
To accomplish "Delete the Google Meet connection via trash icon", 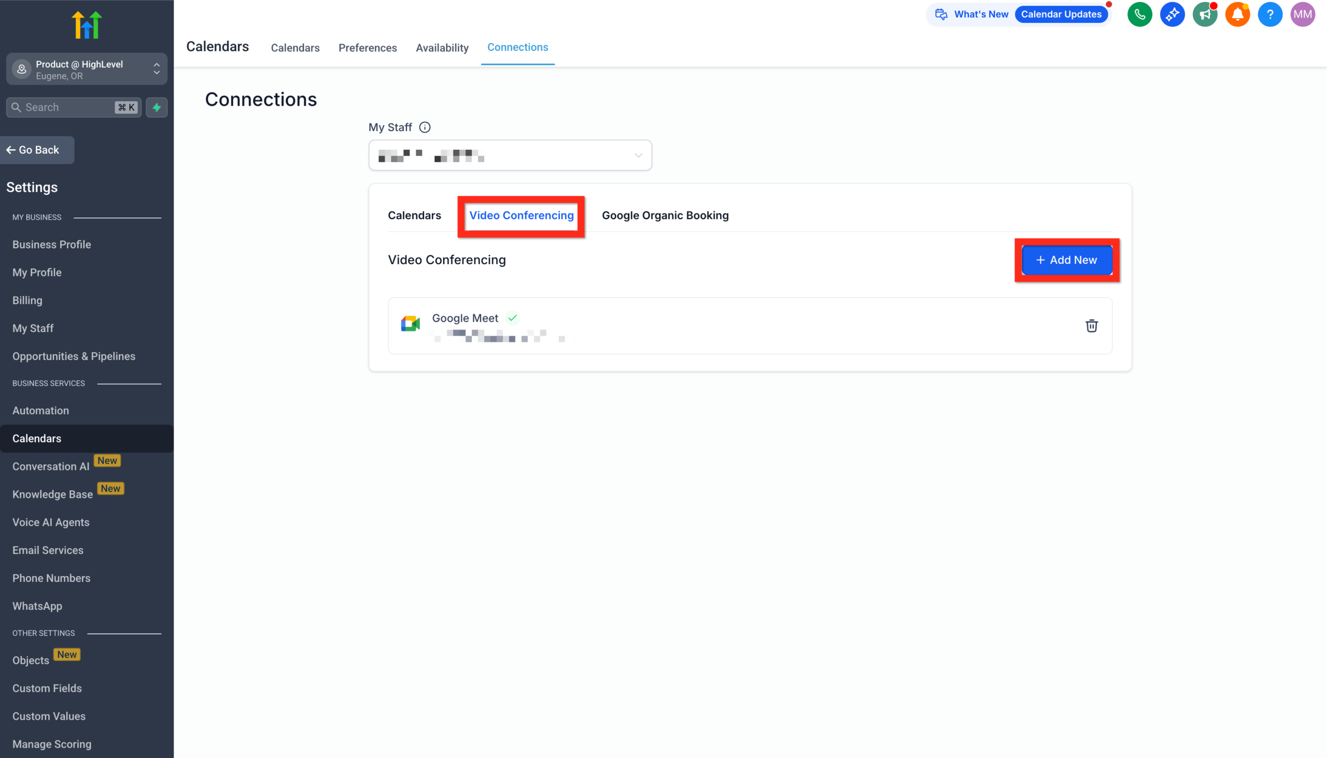I will [x=1092, y=325].
